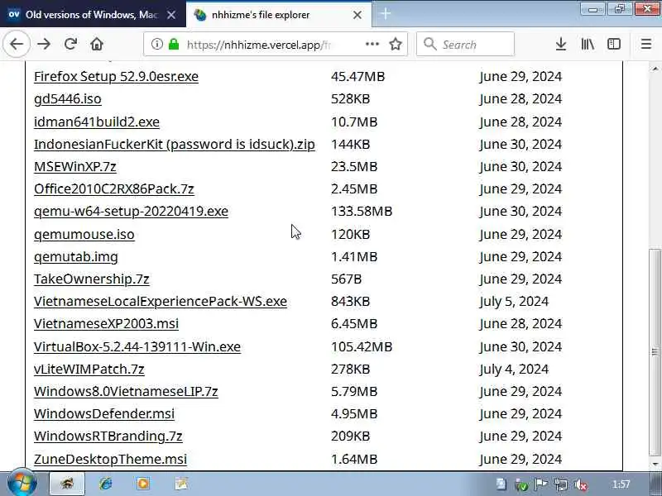Download VietnameseLocalExperiencePack-WS.exe

pyautogui.click(x=161, y=302)
